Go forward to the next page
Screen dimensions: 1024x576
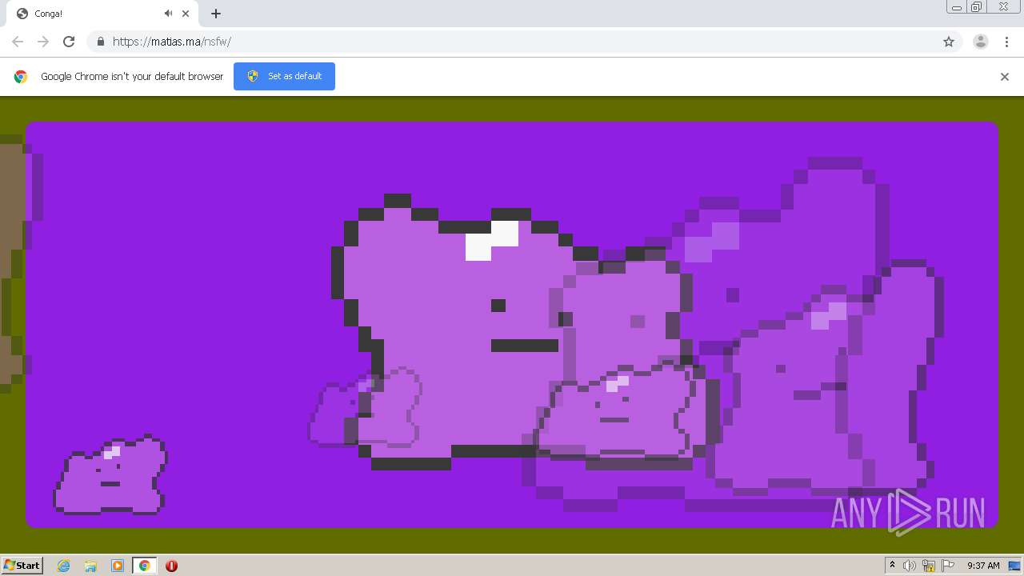[43, 42]
